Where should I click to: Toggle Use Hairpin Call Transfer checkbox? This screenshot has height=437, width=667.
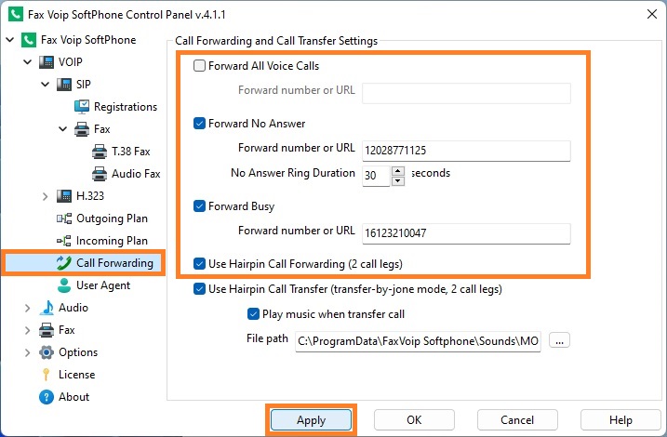[x=199, y=289]
